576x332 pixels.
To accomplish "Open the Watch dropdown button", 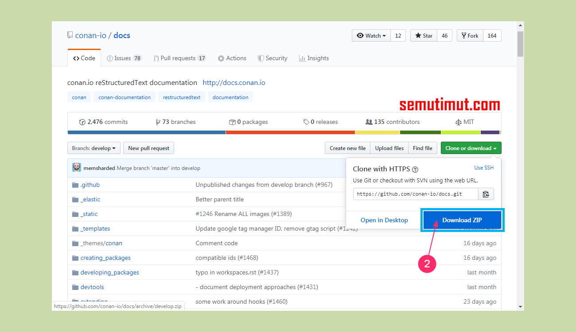I will 371,36.
